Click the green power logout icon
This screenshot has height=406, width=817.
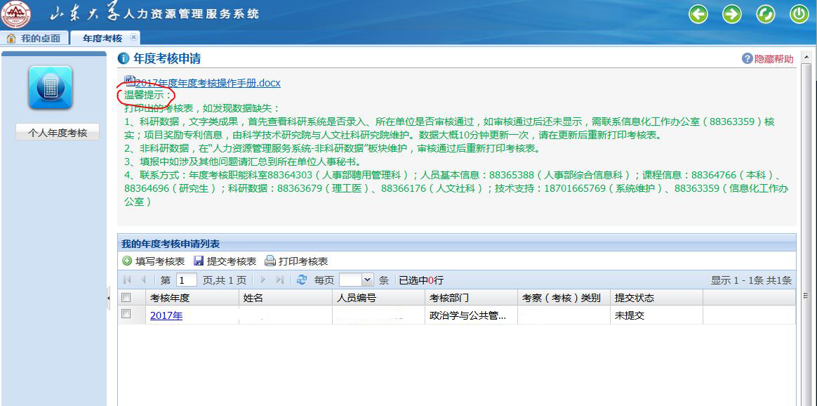pos(799,14)
